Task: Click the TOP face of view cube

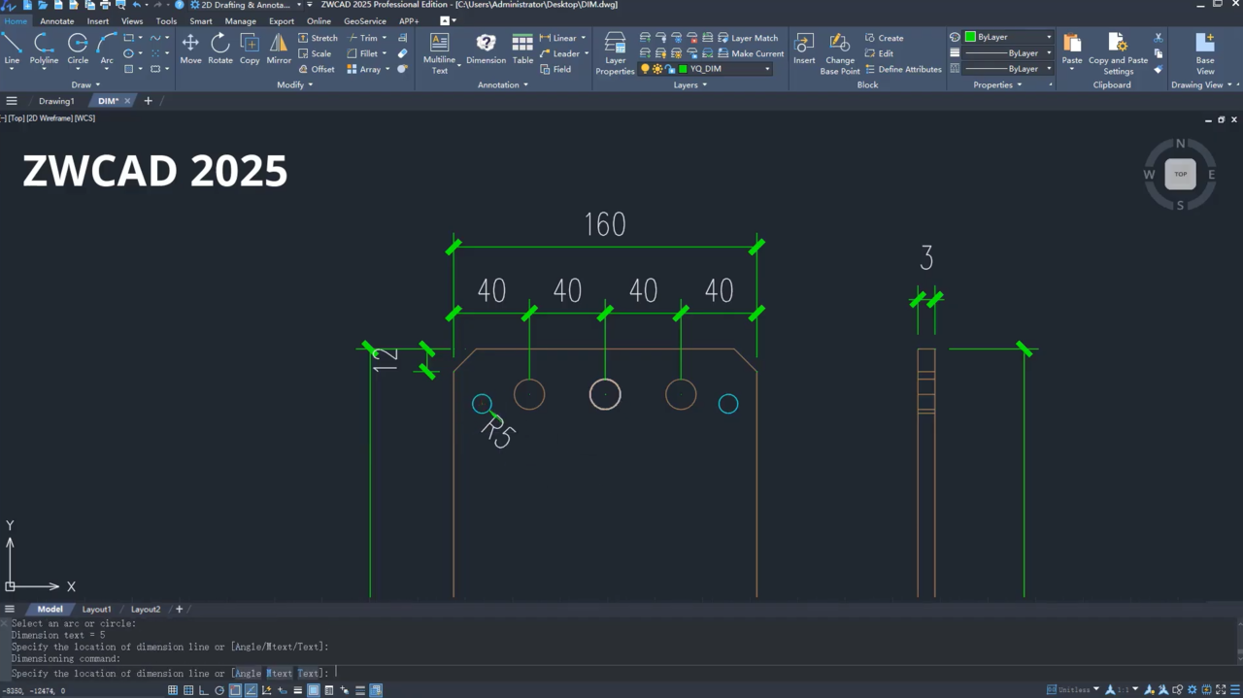Action: coord(1180,175)
